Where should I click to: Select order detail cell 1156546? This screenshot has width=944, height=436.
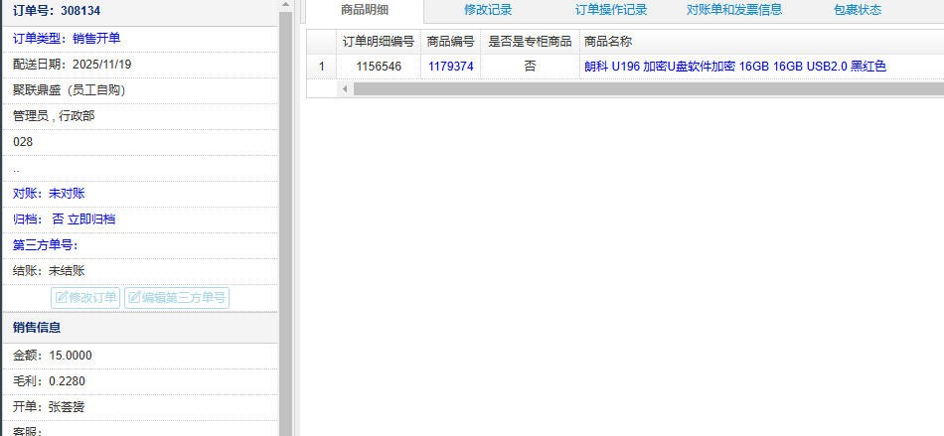click(379, 67)
